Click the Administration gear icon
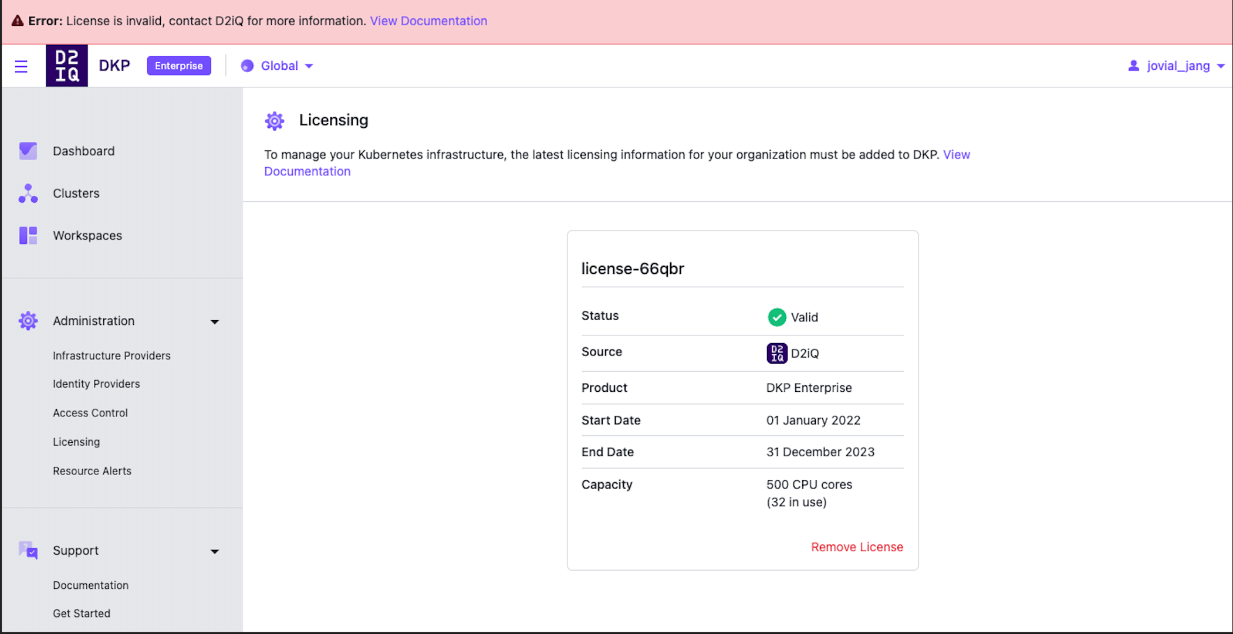 tap(28, 321)
